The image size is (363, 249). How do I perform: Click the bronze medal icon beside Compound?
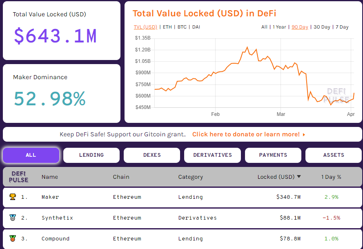pyautogui.click(x=12, y=238)
